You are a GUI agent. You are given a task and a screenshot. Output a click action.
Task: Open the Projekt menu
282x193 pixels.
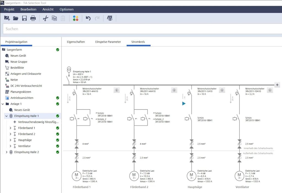(9, 9)
